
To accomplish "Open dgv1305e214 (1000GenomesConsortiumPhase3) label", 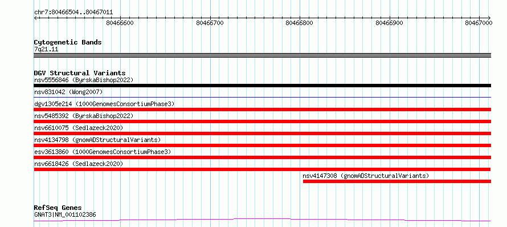I will (104, 104).
